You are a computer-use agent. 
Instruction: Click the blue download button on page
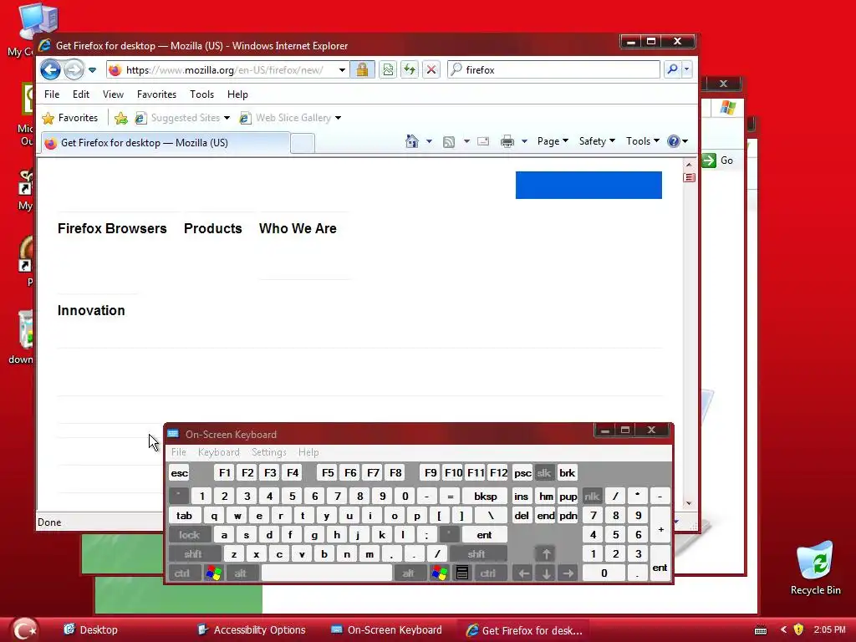[x=588, y=185]
